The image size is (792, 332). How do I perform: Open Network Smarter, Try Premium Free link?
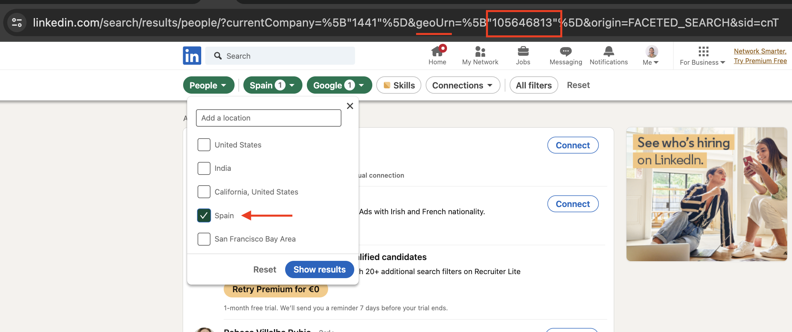[x=760, y=56]
